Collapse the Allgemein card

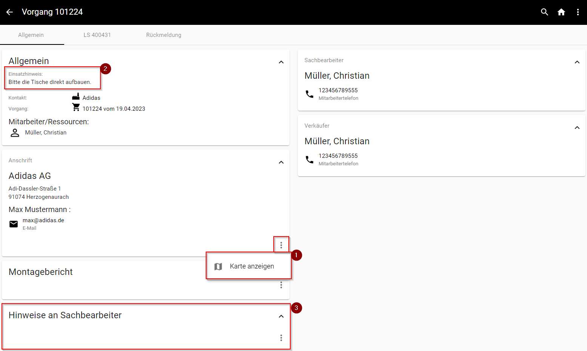[x=281, y=62]
